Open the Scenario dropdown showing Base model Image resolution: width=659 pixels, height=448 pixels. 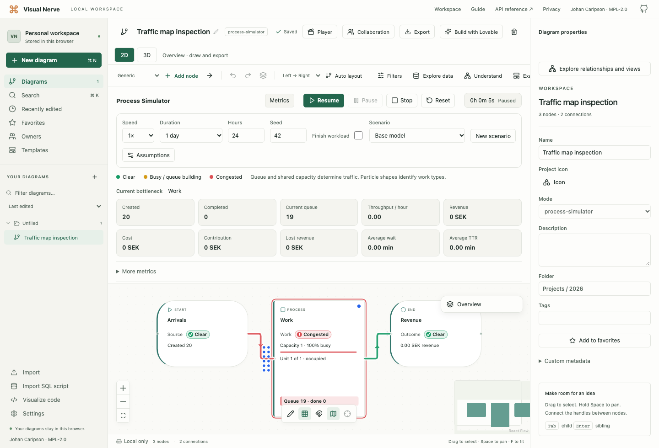click(417, 135)
